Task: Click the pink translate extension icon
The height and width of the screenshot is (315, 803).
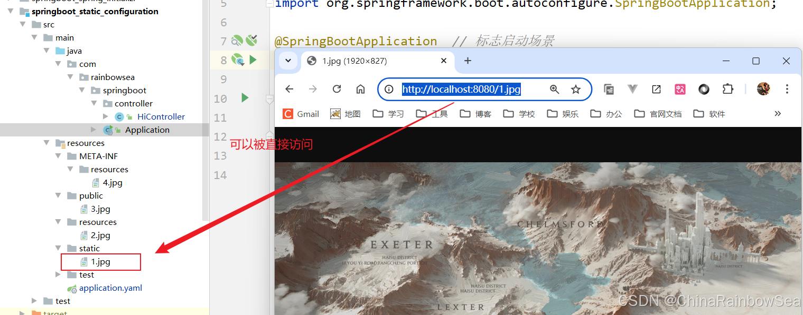Action: (680, 90)
